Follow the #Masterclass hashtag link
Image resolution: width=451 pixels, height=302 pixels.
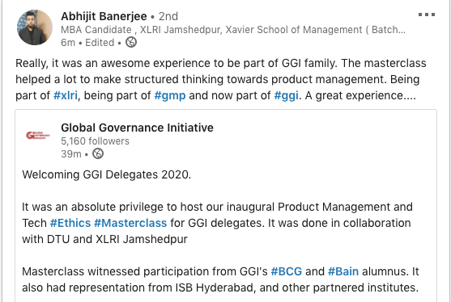(130, 223)
